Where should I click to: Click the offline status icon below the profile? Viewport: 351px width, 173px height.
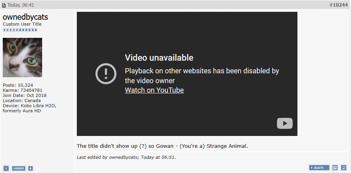[6, 168]
